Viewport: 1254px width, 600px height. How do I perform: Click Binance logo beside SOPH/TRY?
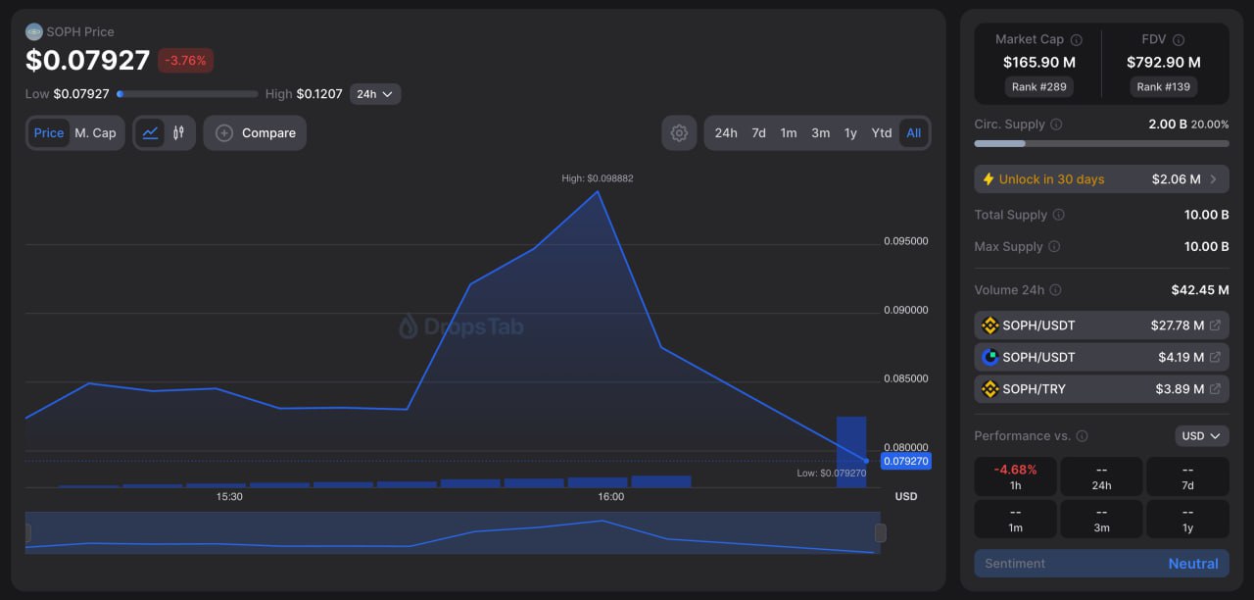pyautogui.click(x=989, y=389)
